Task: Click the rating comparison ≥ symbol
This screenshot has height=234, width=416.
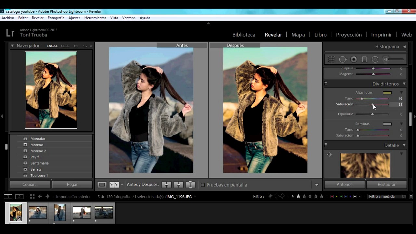Action: pyautogui.click(x=292, y=196)
